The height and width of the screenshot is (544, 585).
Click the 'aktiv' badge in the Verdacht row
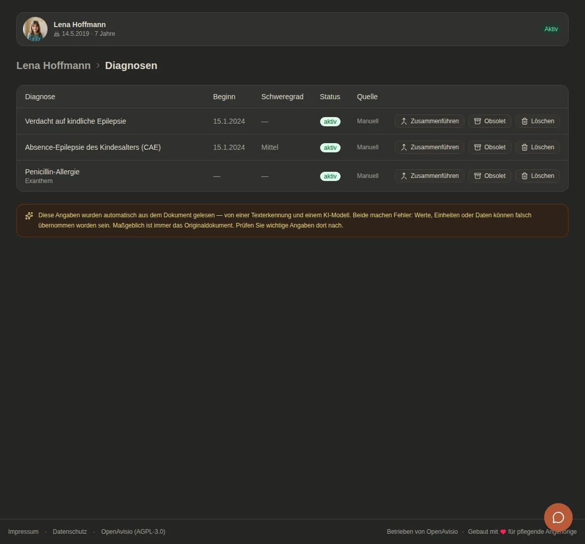coord(330,122)
